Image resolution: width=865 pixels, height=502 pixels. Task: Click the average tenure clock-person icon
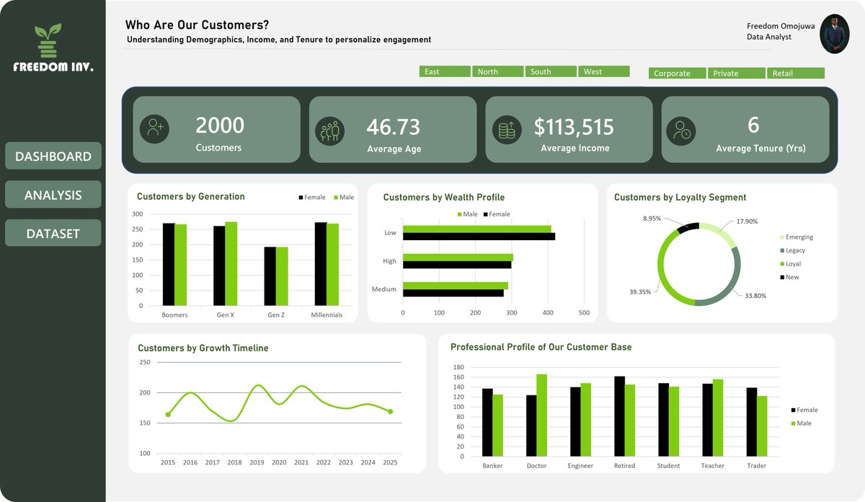click(x=681, y=132)
